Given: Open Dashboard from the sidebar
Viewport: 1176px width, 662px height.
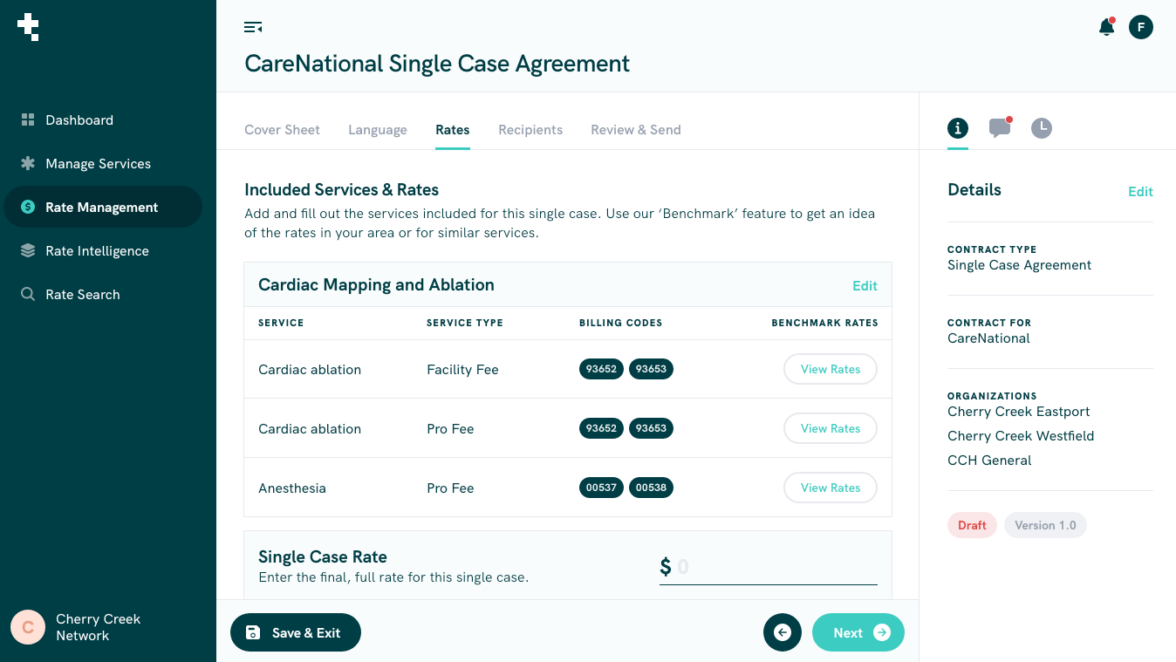Looking at the screenshot, I should point(79,120).
